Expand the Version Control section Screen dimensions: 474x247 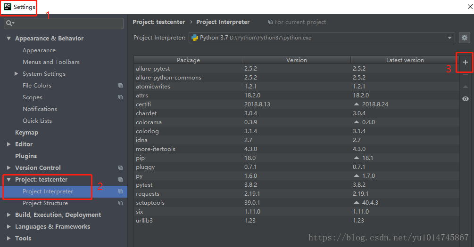(9, 167)
